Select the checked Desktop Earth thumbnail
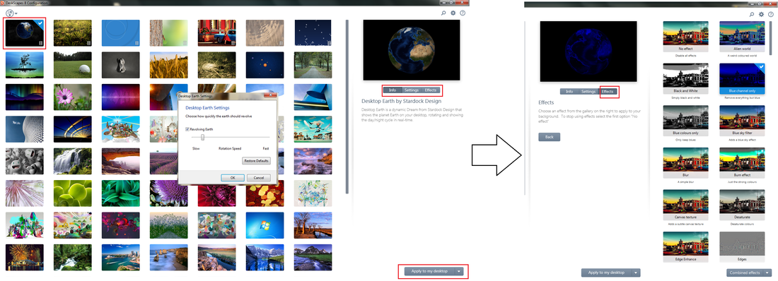 [24, 32]
